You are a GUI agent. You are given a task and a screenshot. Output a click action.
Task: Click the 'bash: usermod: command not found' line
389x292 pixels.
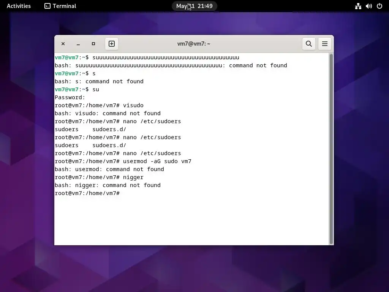[109, 169]
